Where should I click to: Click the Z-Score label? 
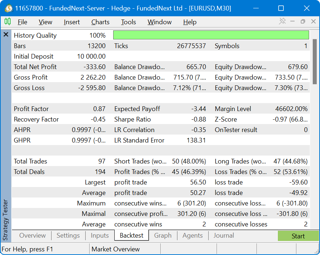point(226,119)
